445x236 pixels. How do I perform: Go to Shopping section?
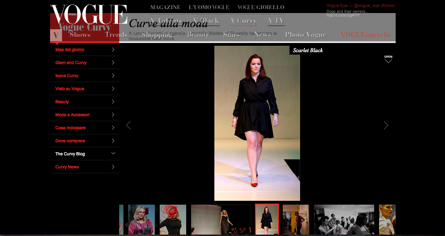[157, 35]
